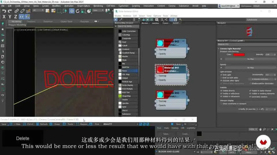Click the Stop render button
The width and height of the screenshot is (277, 155).
pos(177,124)
